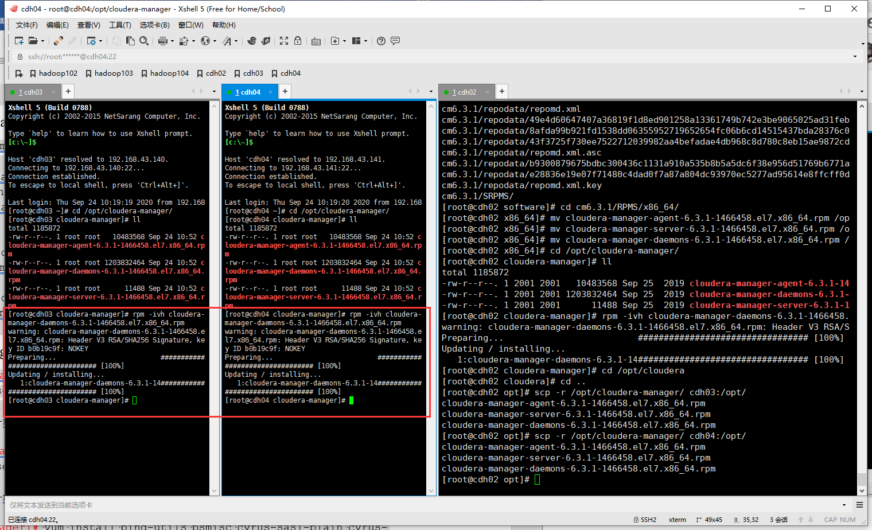The height and width of the screenshot is (530, 872).
Task: Close the 1 cdh03 tab
Action: [x=54, y=92]
